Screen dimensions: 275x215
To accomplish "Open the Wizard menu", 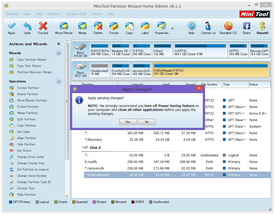I will pyautogui.click(x=97, y=14).
